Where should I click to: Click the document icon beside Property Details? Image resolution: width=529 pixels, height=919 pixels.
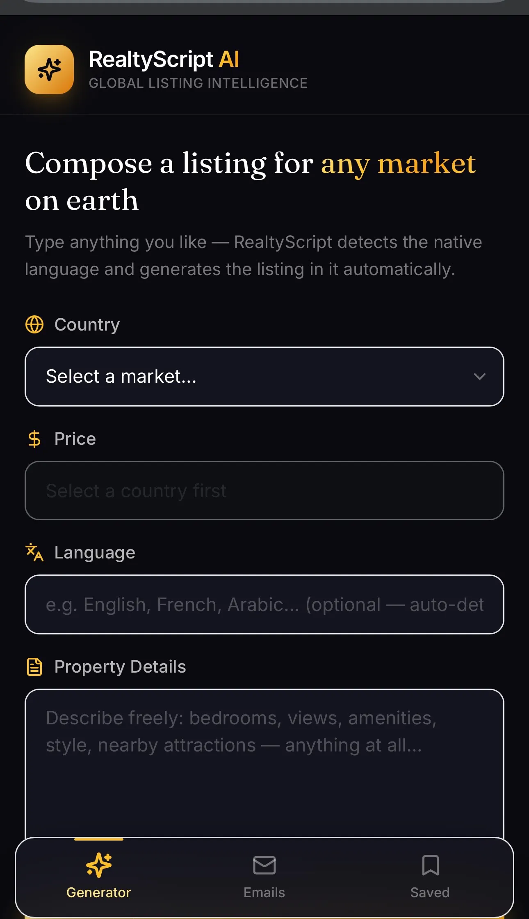point(34,666)
